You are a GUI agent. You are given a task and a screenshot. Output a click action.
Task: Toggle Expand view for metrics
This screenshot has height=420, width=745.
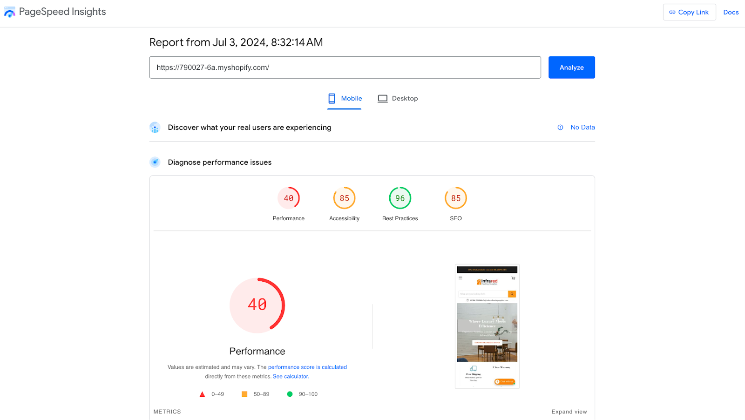coord(569,412)
